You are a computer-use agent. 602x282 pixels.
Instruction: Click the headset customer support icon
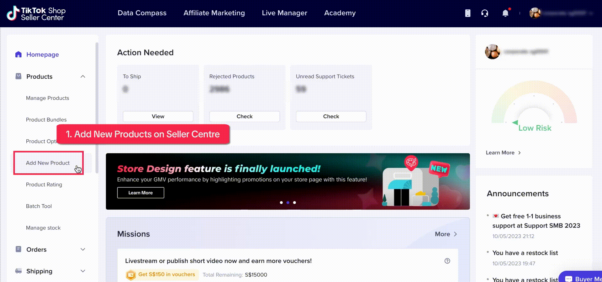pos(485,13)
